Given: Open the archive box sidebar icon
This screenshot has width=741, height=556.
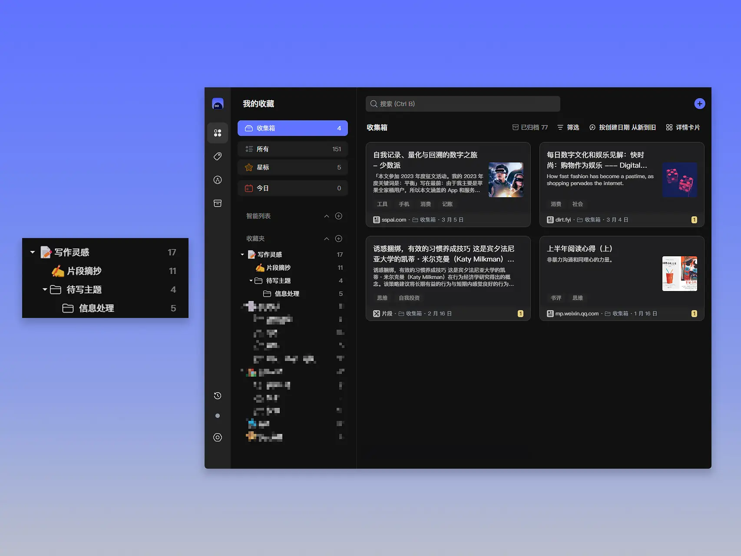Looking at the screenshot, I should 218,203.
